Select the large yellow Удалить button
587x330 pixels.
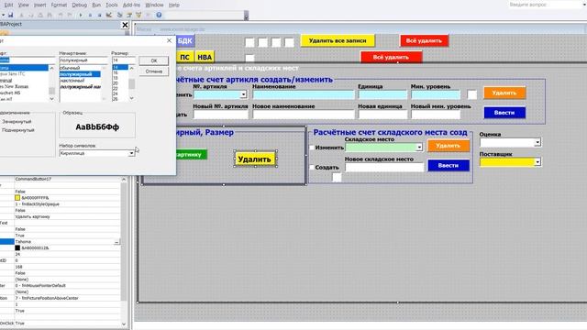click(255, 159)
